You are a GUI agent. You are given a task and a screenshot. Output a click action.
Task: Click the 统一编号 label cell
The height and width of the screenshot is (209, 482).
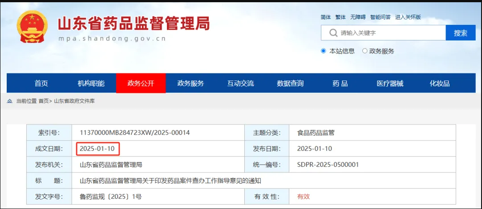pyautogui.click(x=267, y=165)
